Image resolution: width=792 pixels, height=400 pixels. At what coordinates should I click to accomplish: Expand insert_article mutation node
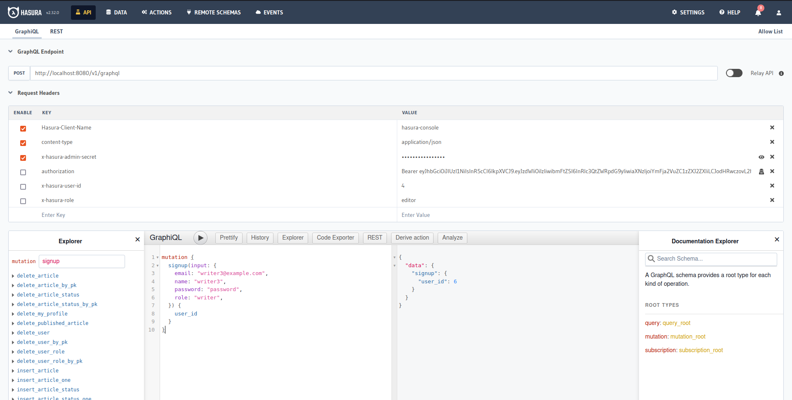point(13,371)
